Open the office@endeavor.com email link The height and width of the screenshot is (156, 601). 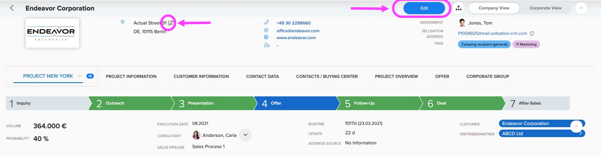pos(298,31)
